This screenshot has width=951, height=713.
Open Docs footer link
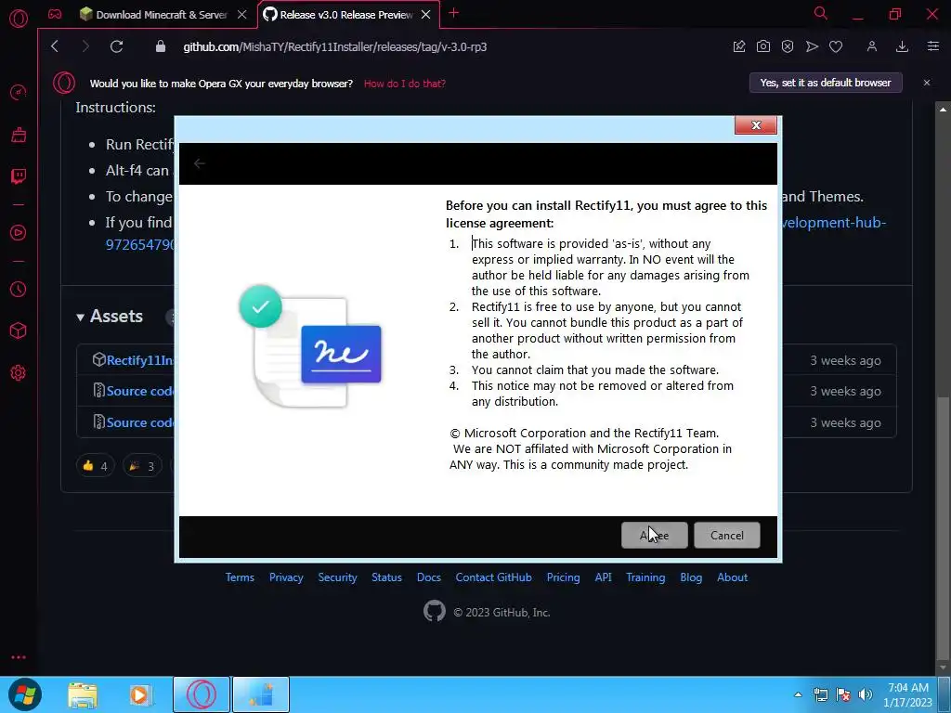point(429,577)
